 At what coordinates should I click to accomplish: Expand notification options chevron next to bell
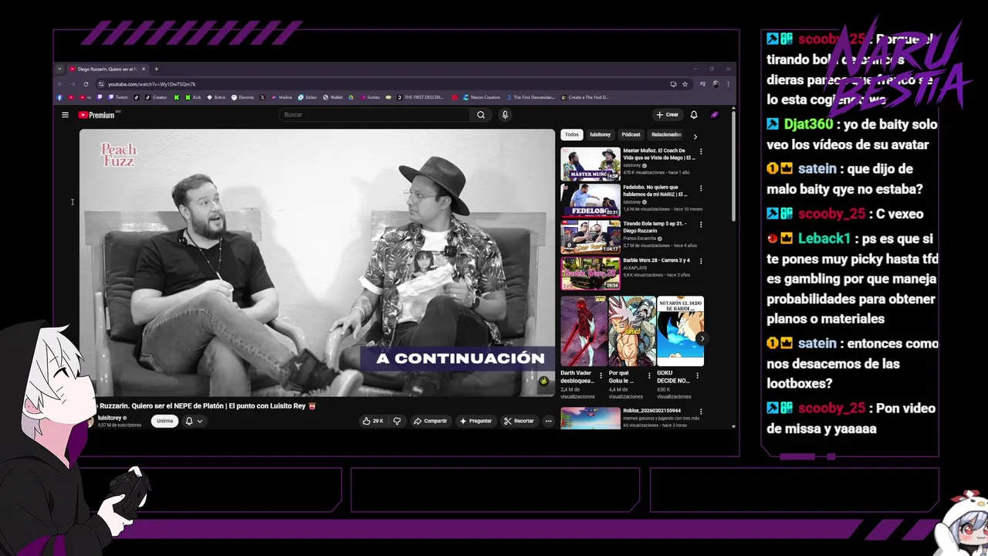click(x=200, y=421)
